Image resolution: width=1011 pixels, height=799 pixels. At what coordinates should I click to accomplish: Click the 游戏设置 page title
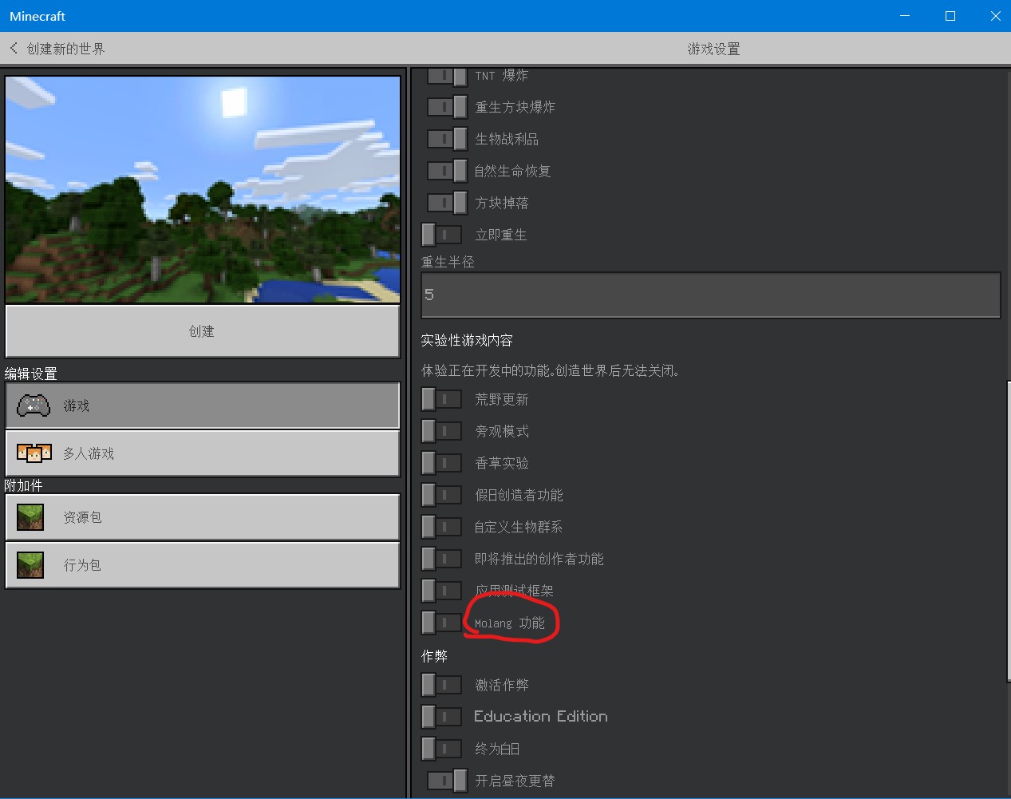tap(713, 49)
